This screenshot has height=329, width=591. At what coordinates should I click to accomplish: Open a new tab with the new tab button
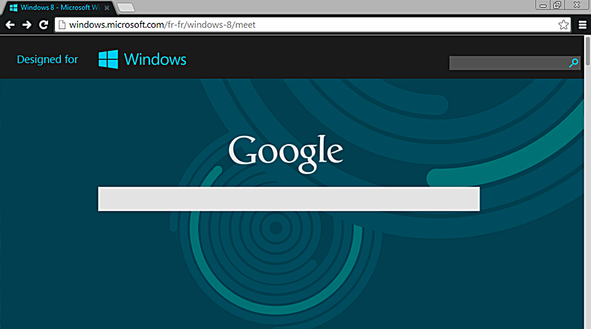pos(126,7)
